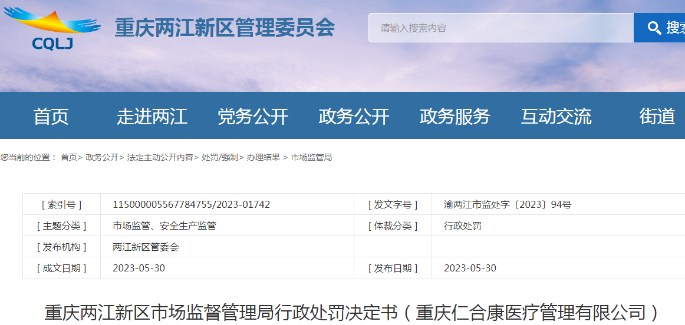Image resolution: width=685 pixels, height=325 pixels.
Task: Click the [ 发布机构 ] label cell
Action: click(61, 247)
